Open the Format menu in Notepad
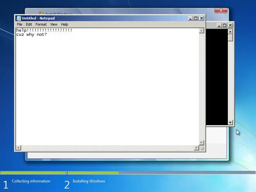The image size is (256, 192). (41, 24)
